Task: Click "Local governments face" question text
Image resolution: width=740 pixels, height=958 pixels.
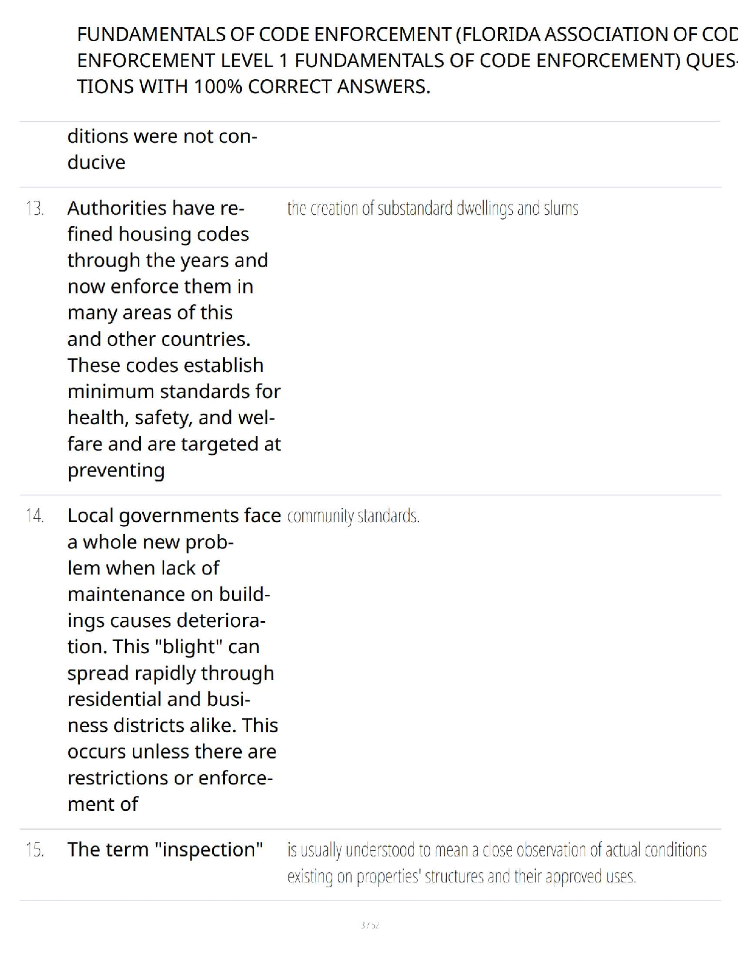Action: point(174,515)
